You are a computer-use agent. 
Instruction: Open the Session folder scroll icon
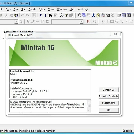click(79, 15)
